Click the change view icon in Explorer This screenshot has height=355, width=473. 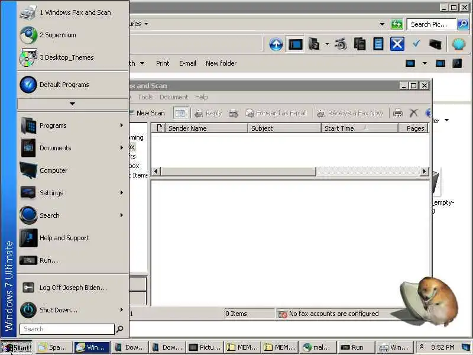click(410, 63)
